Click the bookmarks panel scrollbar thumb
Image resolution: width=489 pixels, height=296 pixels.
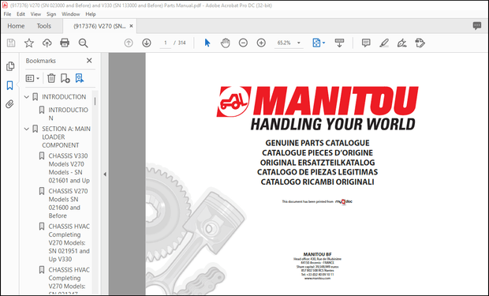point(95,101)
